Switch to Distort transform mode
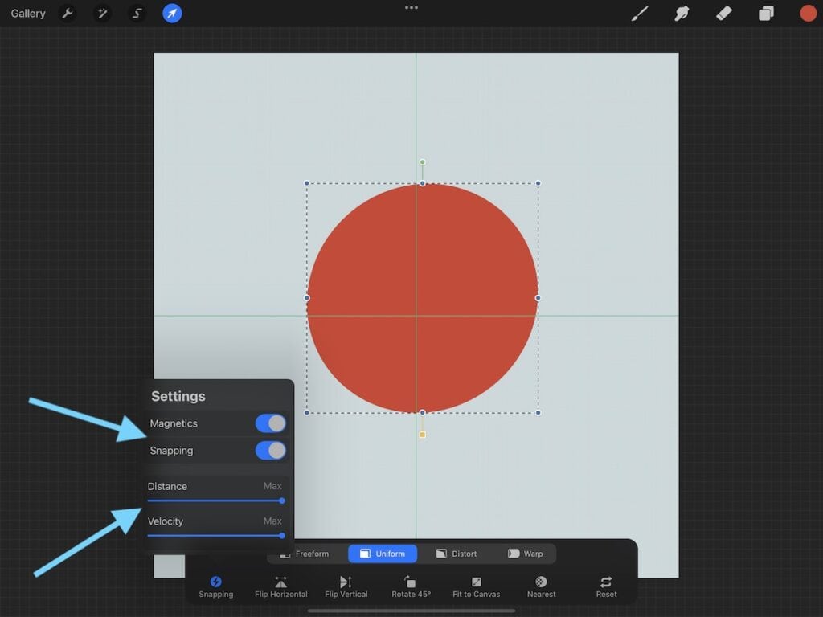Image resolution: width=823 pixels, height=617 pixels. (x=457, y=554)
